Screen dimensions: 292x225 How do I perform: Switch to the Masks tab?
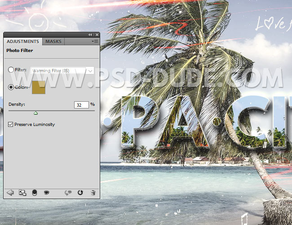click(53, 41)
